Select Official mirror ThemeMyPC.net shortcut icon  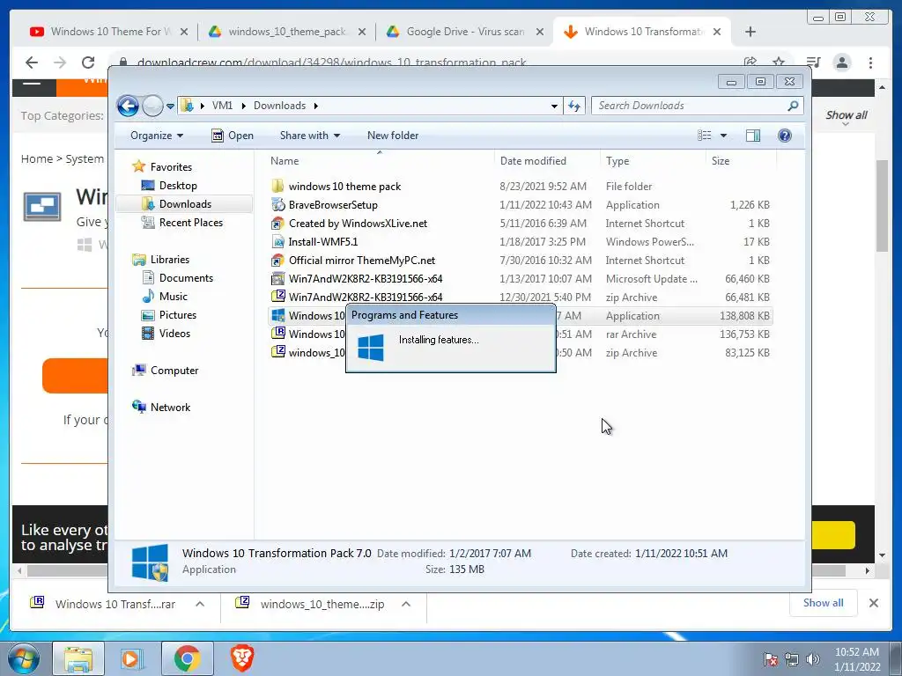(277, 261)
